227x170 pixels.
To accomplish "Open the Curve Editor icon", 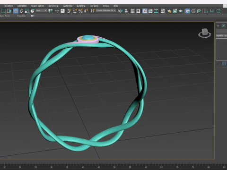I will [x=150, y=11].
